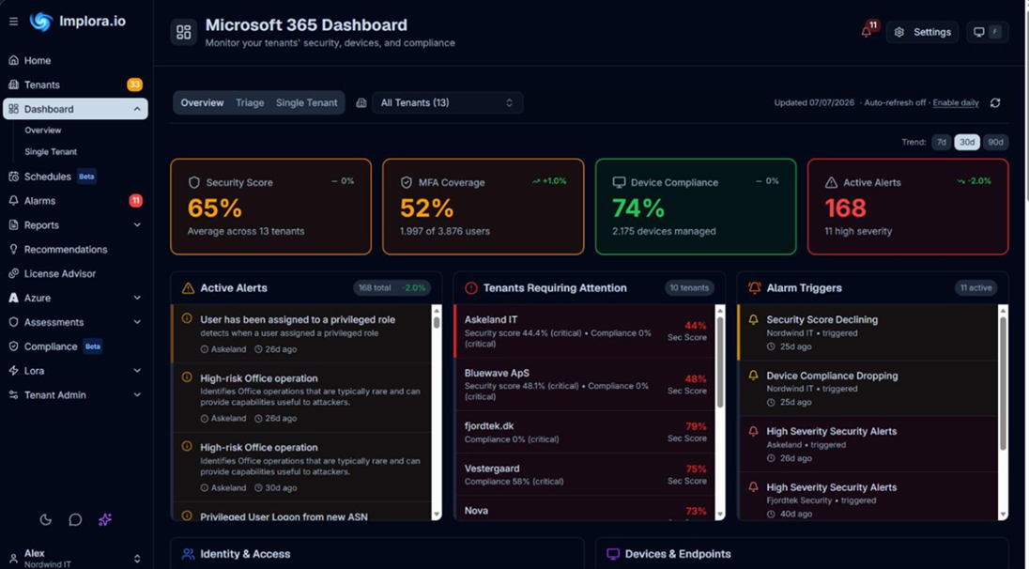Click the red circle icon by Tenants Requiring Attention

tap(471, 288)
